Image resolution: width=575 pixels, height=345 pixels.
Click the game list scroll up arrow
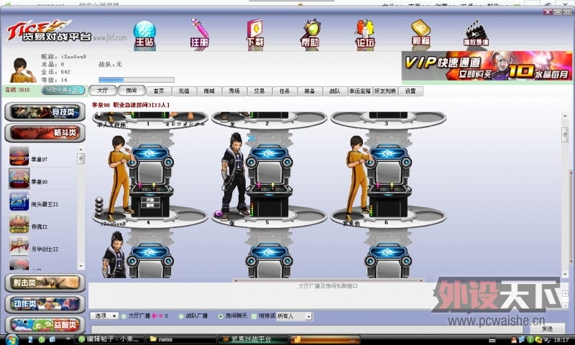click(x=81, y=149)
